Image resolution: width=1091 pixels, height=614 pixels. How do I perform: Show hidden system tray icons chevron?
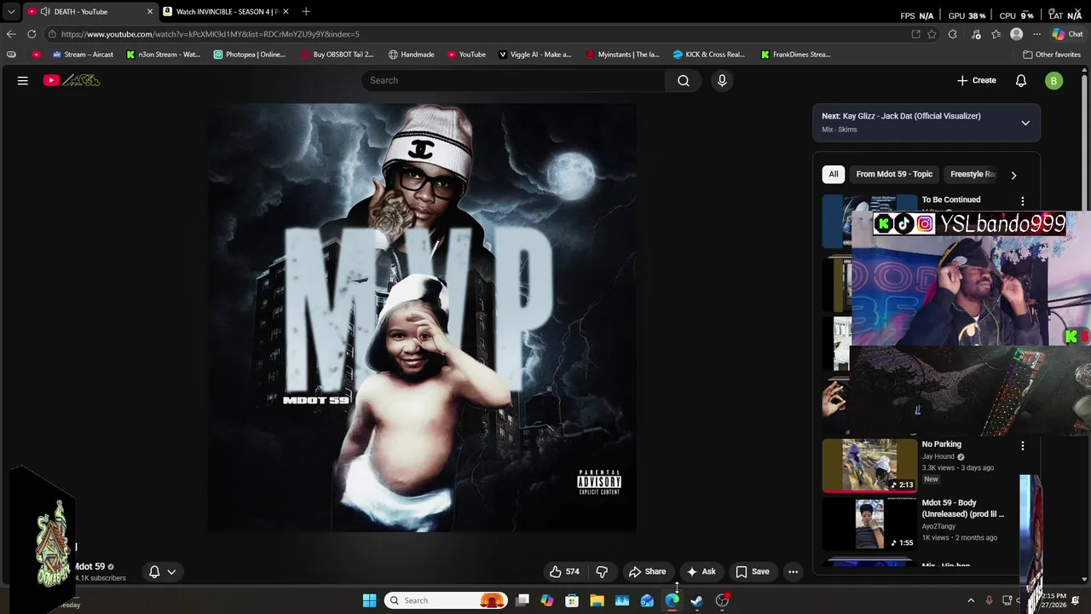point(971,600)
